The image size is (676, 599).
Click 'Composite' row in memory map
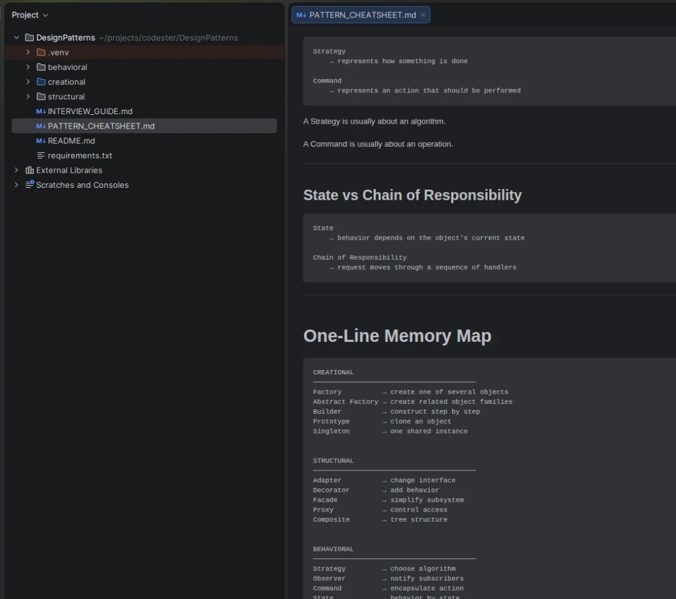click(x=380, y=519)
